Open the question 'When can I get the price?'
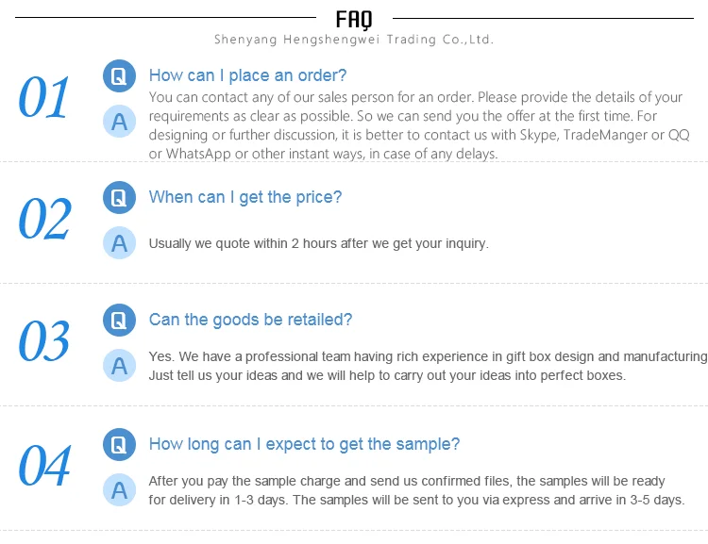Image resolution: width=708 pixels, height=544 pixels. [x=245, y=197]
